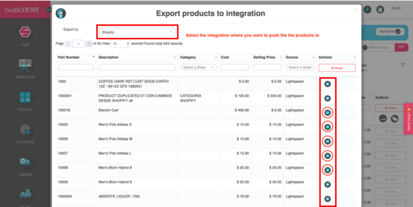The image size is (413, 207).
Task: Click part number 1000934
Action: 65,196
